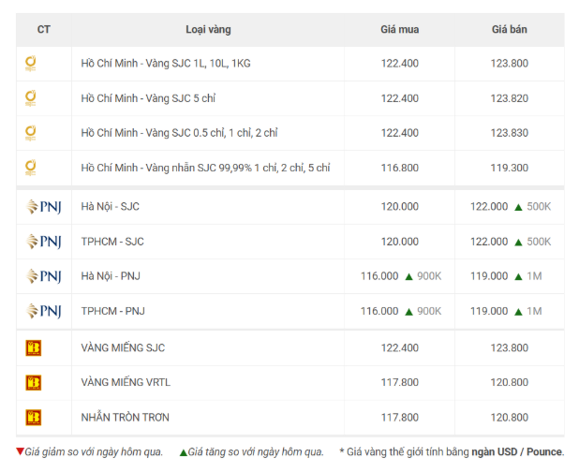Open the VÀNG MIẾNG VRTL entry

point(126,382)
